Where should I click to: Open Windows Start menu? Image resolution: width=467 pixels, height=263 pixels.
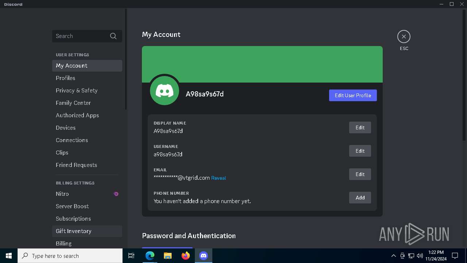[x=9, y=256]
